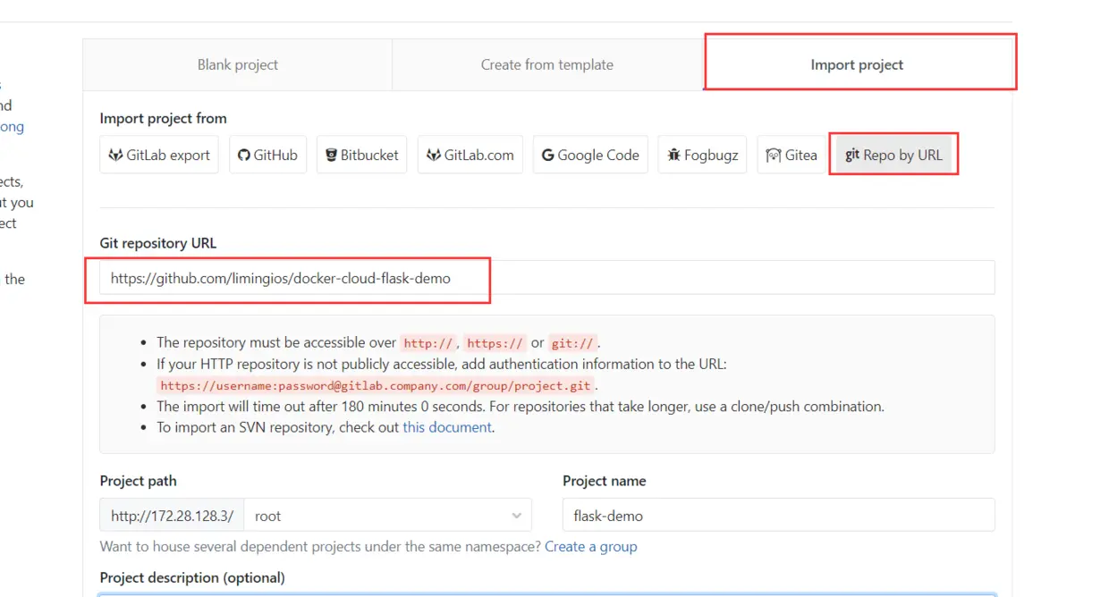1109x597 pixels.
Task: Click the Git repository URL label
Action: 158,243
